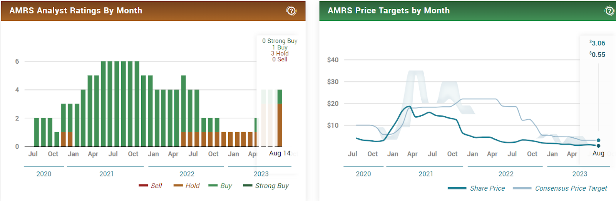Click the 4 y-axis label in ratings chart
Viewport: 616px width, 201px height.
click(x=17, y=90)
